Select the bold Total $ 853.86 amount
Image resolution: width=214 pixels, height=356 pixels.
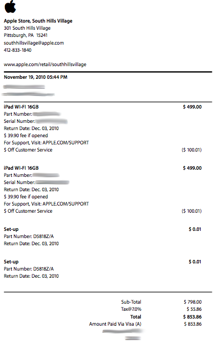point(193,317)
